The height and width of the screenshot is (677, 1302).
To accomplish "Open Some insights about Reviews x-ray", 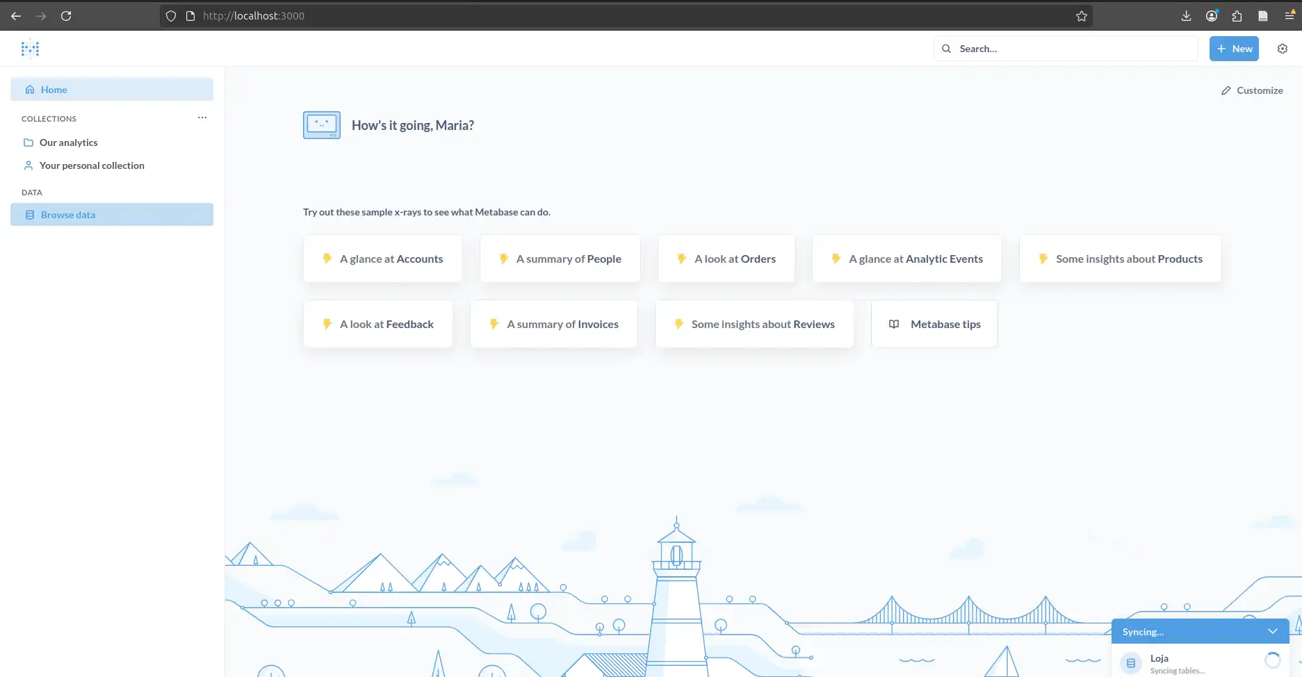I will click(754, 324).
